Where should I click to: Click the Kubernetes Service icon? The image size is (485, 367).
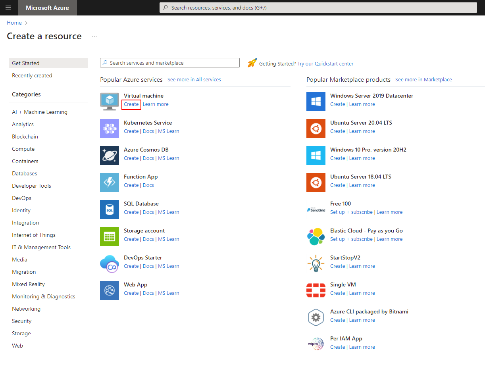pyautogui.click(x=110, y=129)
